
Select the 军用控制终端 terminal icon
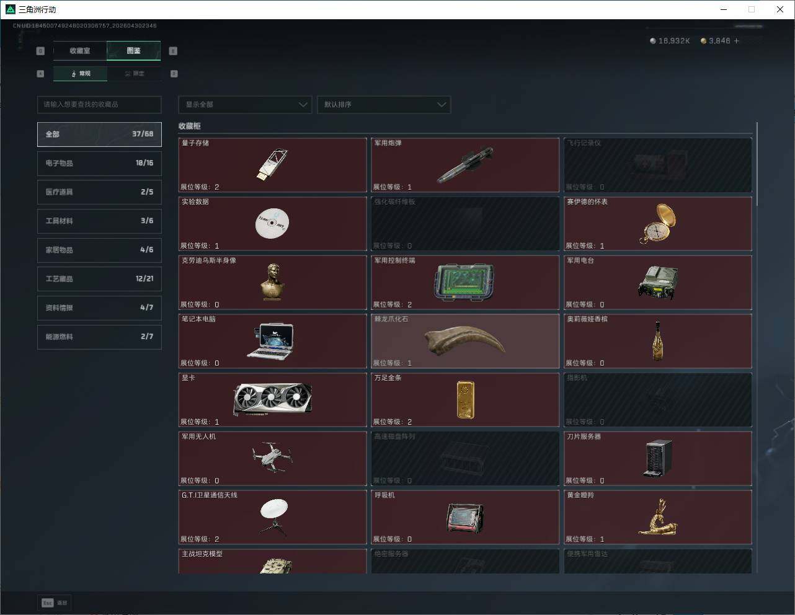pos(465,282)
